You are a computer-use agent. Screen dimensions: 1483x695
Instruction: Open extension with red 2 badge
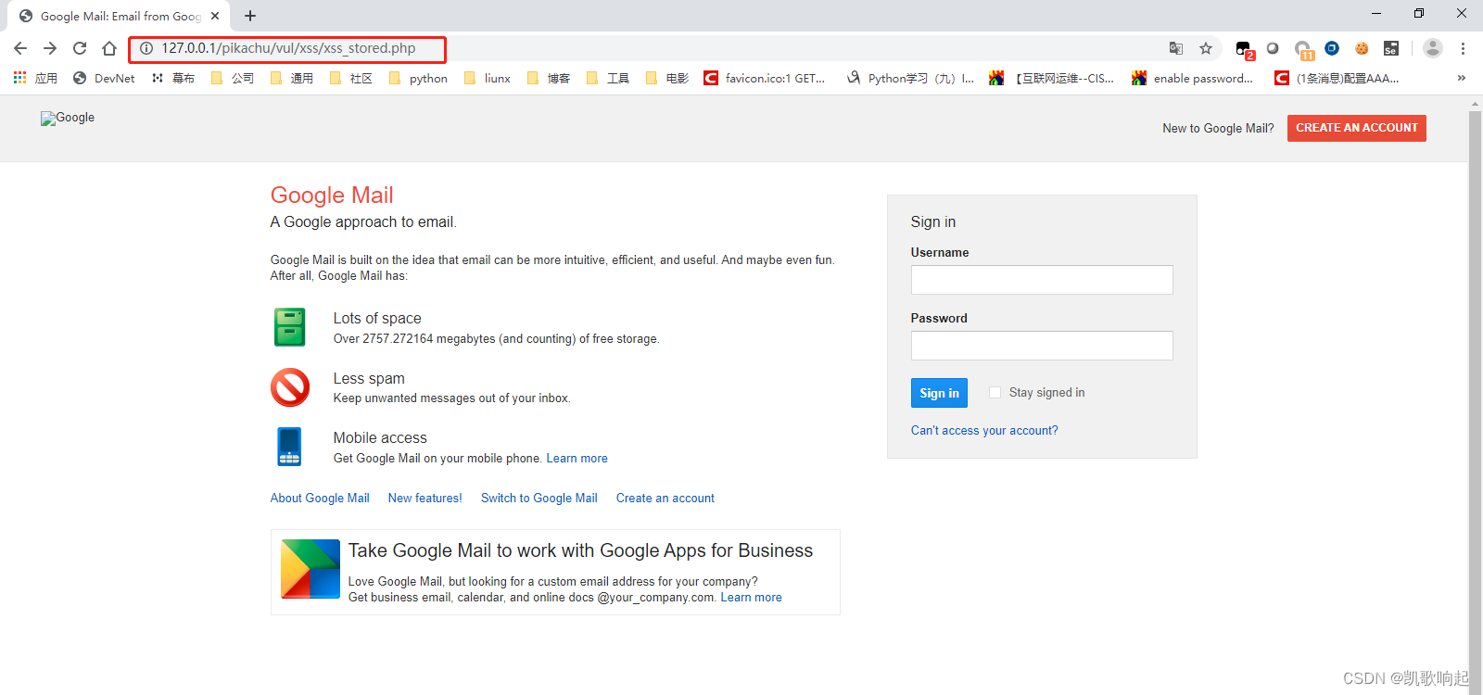tap(1244, 49)
